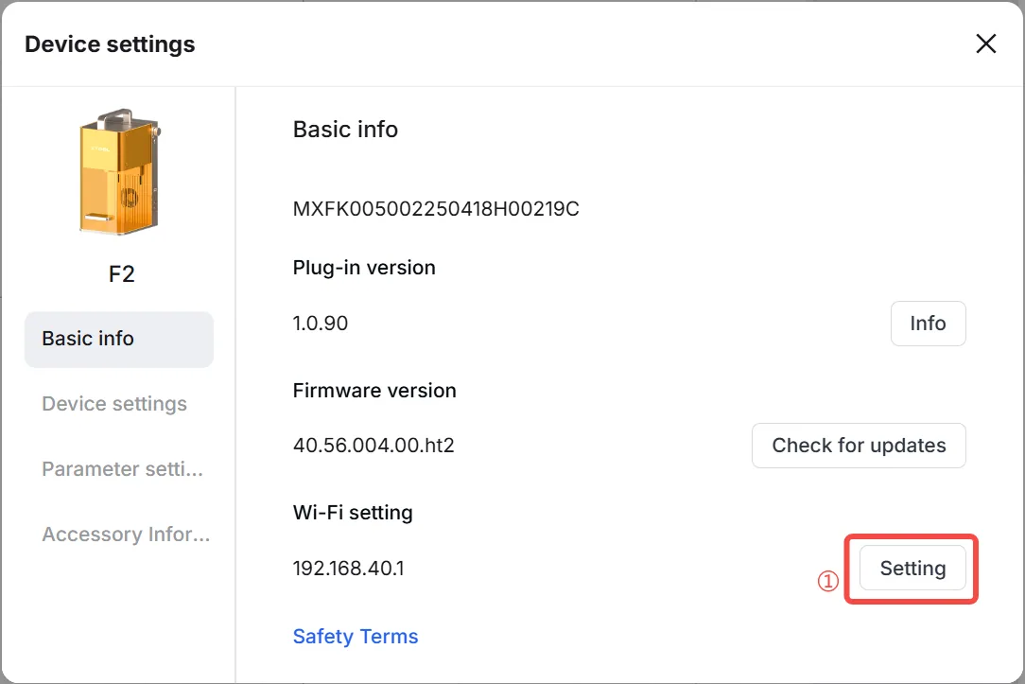1025x684 pixels.
Task: Click the plug-in version number 1.0.90
Action: pyautogui.click(x=321, y=323)
